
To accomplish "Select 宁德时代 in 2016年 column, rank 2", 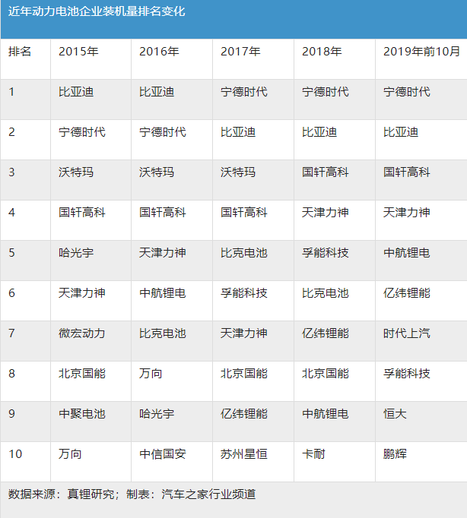I will pos(163,132).
